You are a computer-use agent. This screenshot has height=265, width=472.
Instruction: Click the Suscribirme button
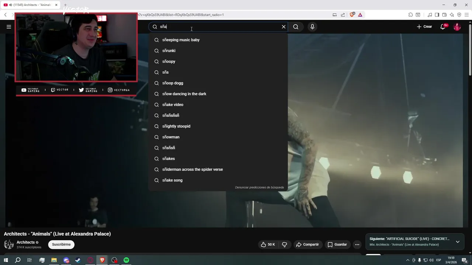(61, 244)
